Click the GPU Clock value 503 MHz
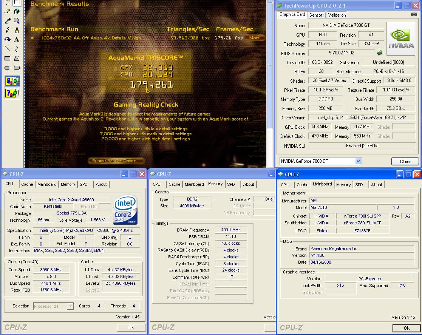The width and height of the screenshot is (422, 335). point(320,127)
